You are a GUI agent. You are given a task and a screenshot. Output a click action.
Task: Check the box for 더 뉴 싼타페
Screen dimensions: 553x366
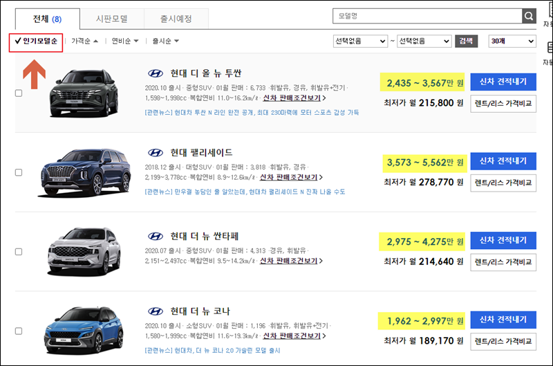(19, 252)
